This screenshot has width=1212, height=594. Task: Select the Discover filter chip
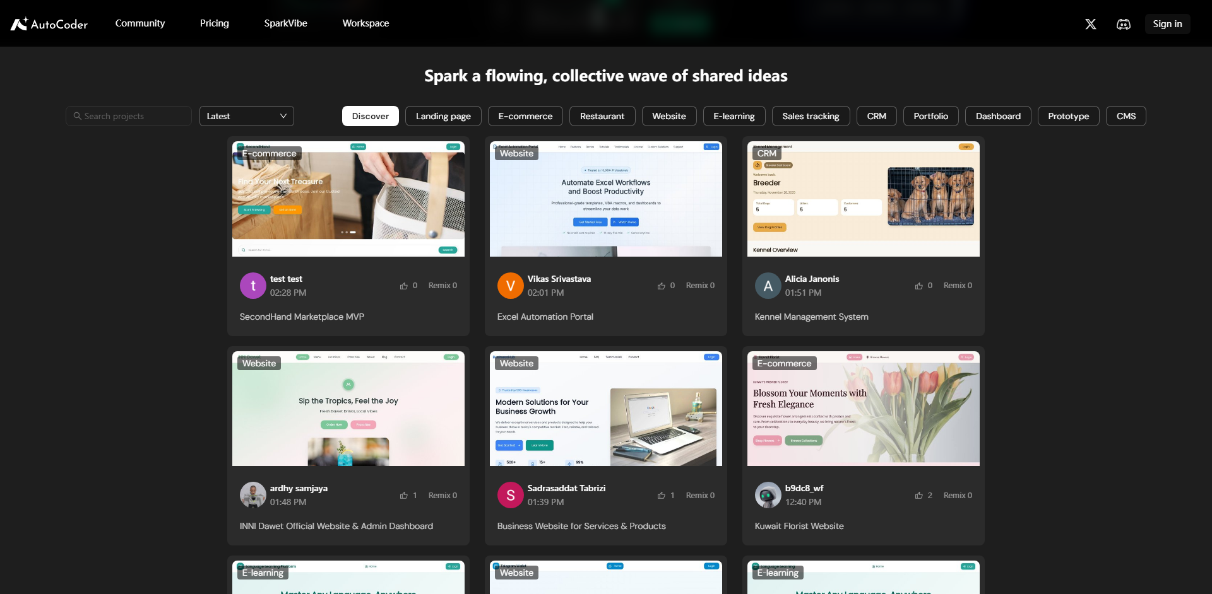370,116
